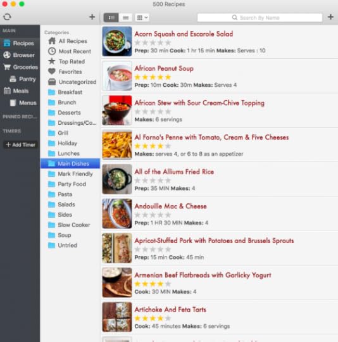Open the grid view dropdown

click(x=142, y=18)
